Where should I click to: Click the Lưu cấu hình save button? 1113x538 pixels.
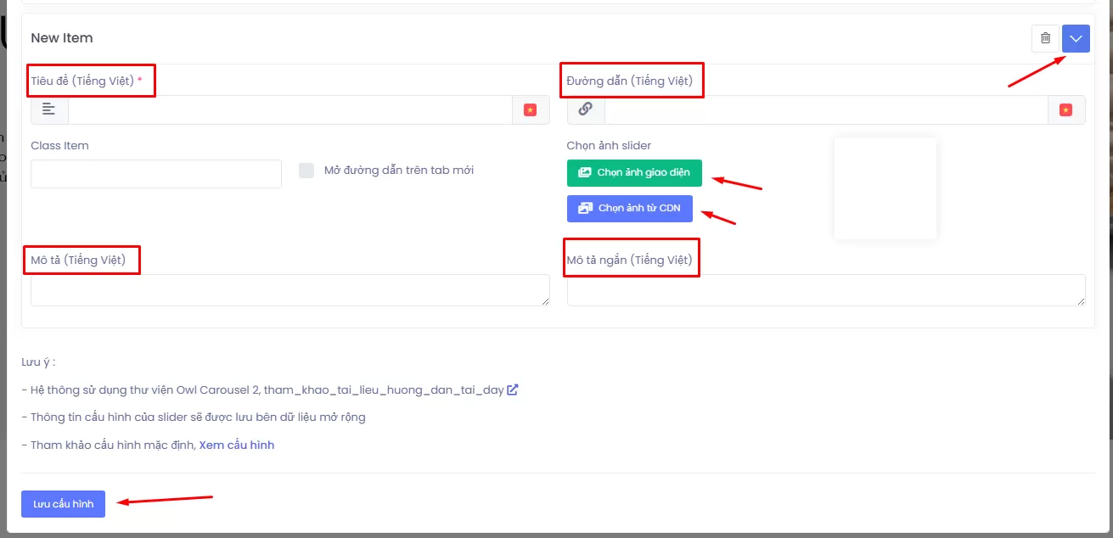(63, 503)
